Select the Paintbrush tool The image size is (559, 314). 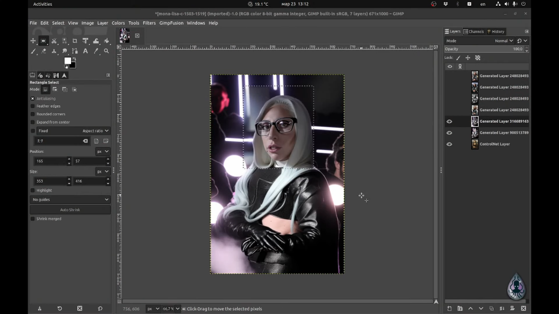[33, 51]
